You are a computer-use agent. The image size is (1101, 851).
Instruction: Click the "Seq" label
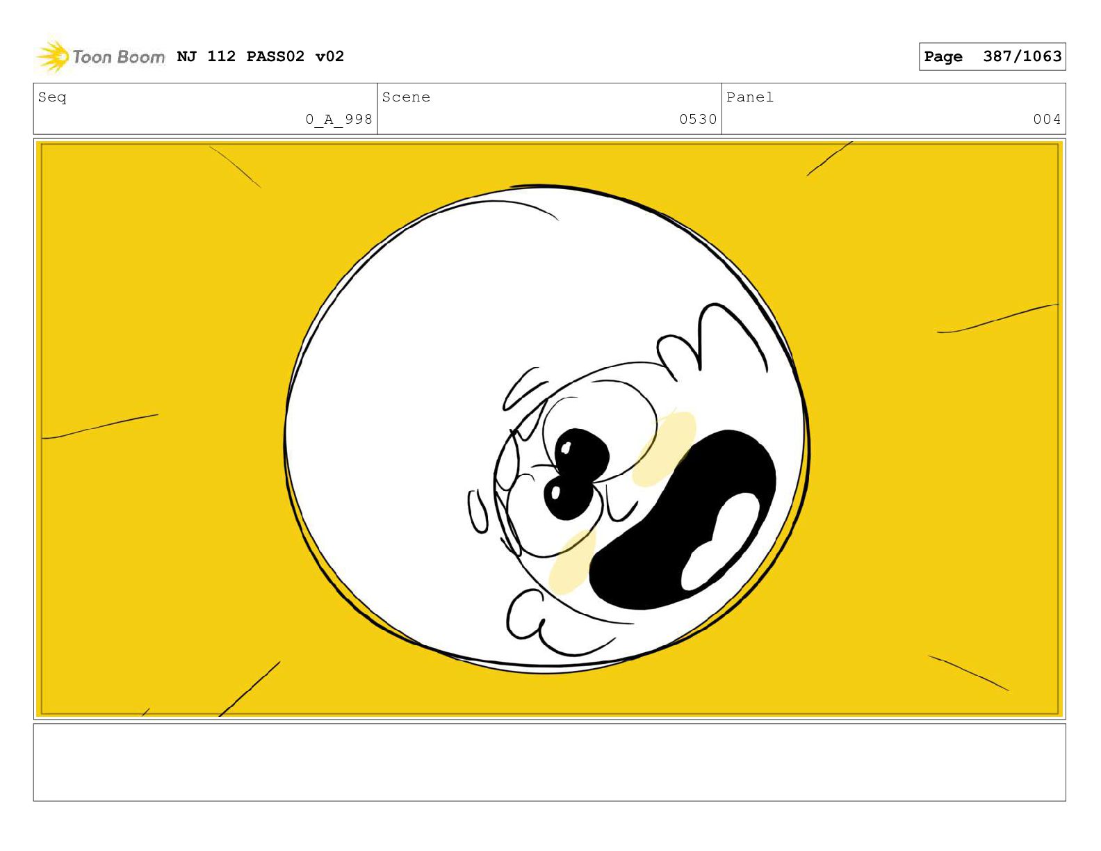coord(52,97)
